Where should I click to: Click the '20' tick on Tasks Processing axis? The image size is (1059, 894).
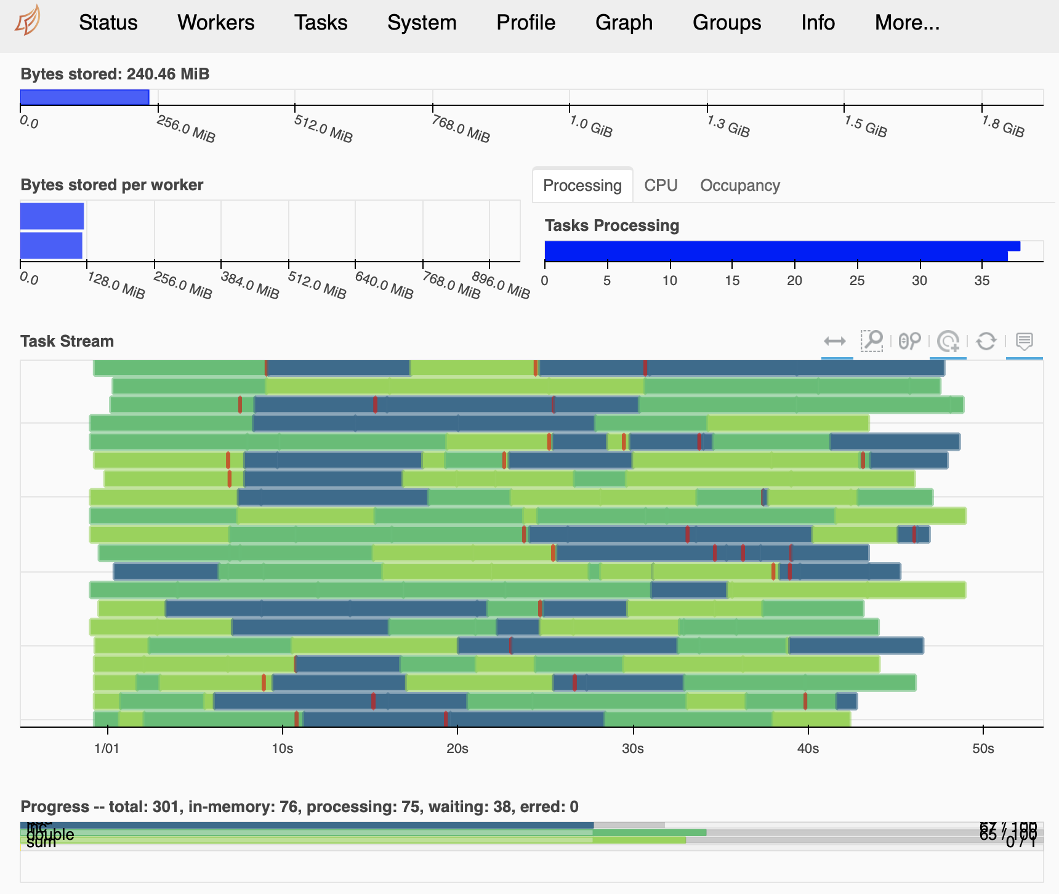[x=795, y=280]
